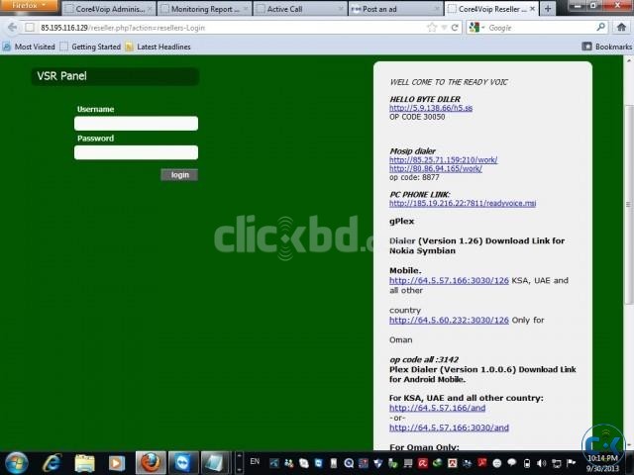Open the URL history dropdown arrow
The height and width of the screenshot is (475, 634).
[444, 28]
